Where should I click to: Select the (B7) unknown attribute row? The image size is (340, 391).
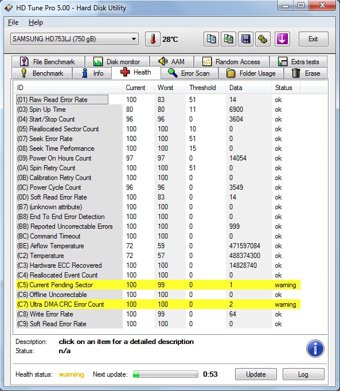[x=158, y=207]
